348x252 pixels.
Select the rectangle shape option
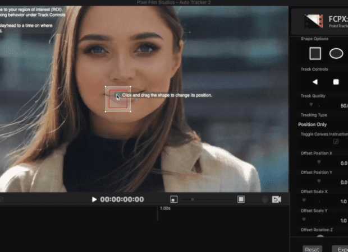(315, 53)
